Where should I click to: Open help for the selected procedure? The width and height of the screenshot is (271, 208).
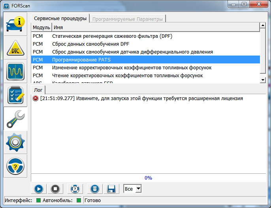(x=75, y=189)
